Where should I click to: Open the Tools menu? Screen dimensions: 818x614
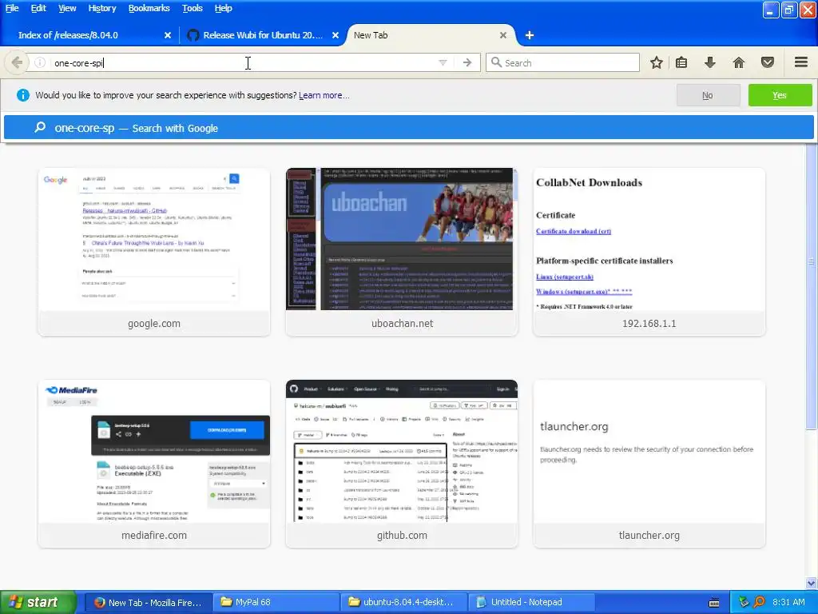(x=192, y=8)
